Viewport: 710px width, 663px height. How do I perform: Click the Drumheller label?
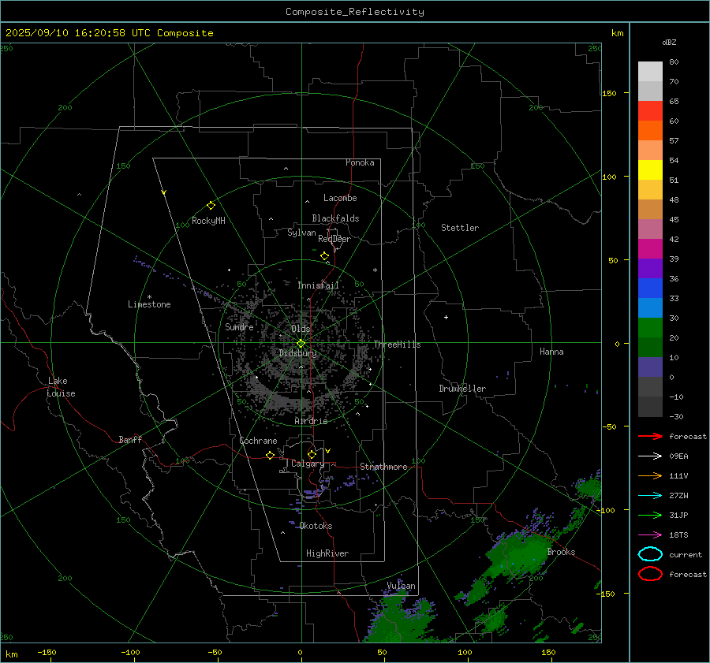point(462,389)
